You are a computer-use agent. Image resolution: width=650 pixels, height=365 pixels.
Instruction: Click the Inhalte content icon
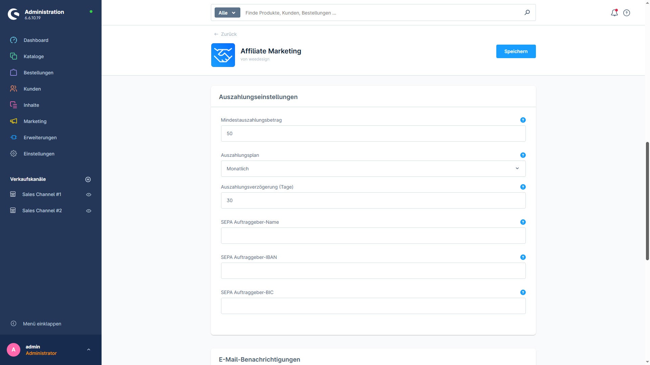click(x=14, y=105)
